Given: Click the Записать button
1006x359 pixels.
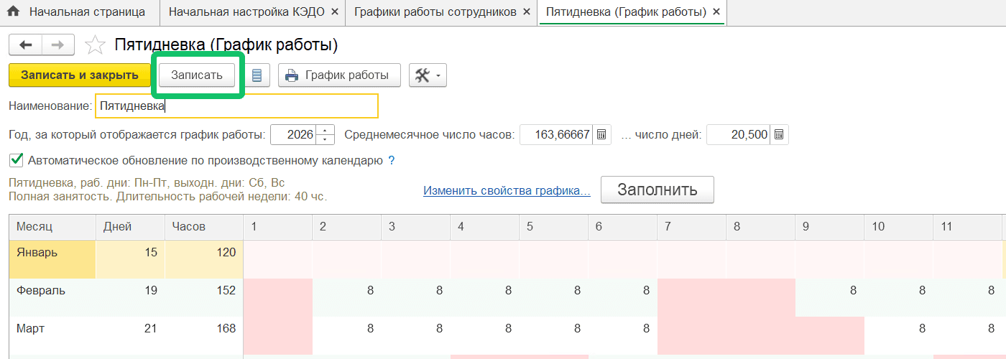Looking at the screenshot, I should [x=197, y=75].
